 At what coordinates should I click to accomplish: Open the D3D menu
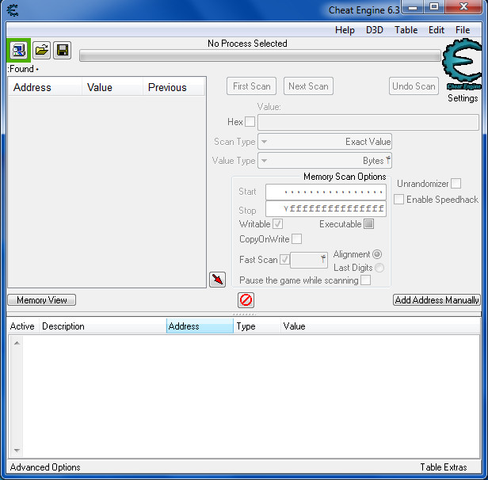(375, 30)
